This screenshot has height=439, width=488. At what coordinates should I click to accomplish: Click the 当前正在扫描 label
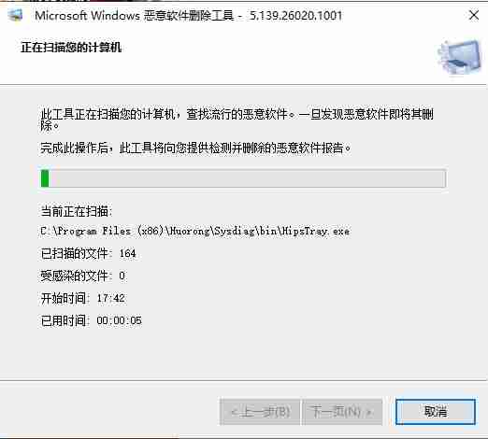77,211
